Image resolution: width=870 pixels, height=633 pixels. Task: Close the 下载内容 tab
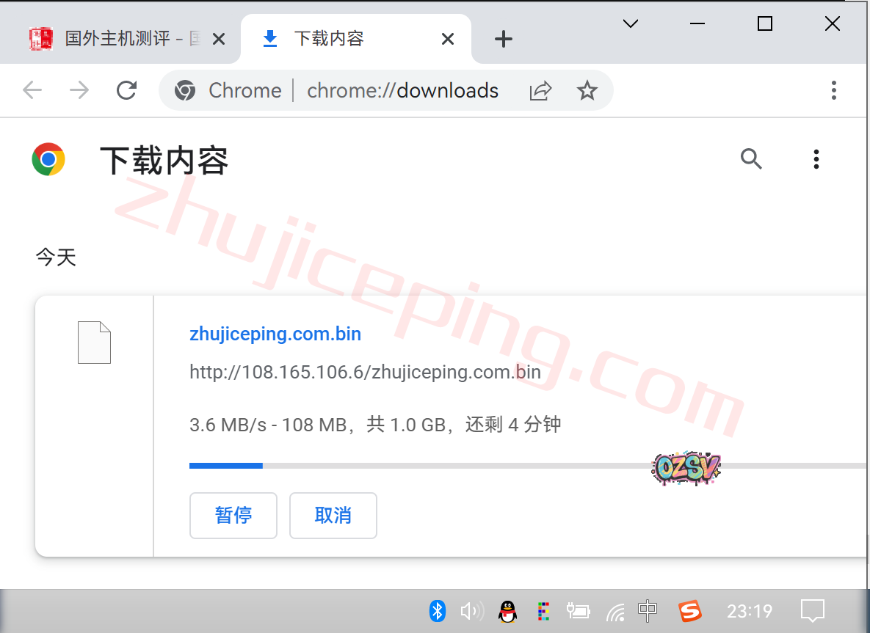(447, 39)
